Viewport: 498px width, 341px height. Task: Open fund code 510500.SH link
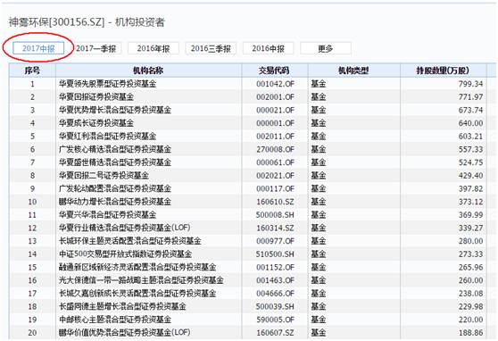(x=275, y=254)
